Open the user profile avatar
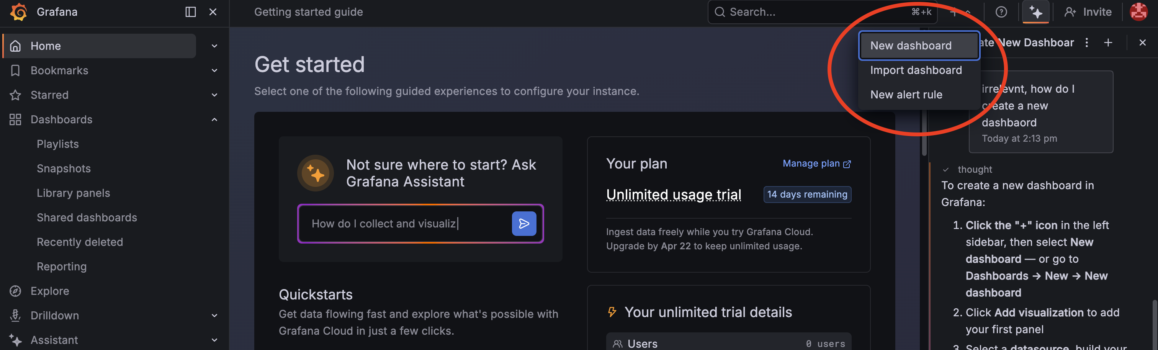 coord(1139,12)
